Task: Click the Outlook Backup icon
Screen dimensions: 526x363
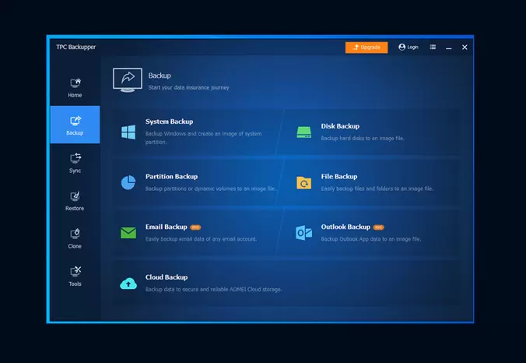Action: pyautogui.click(x=303, y=233)
